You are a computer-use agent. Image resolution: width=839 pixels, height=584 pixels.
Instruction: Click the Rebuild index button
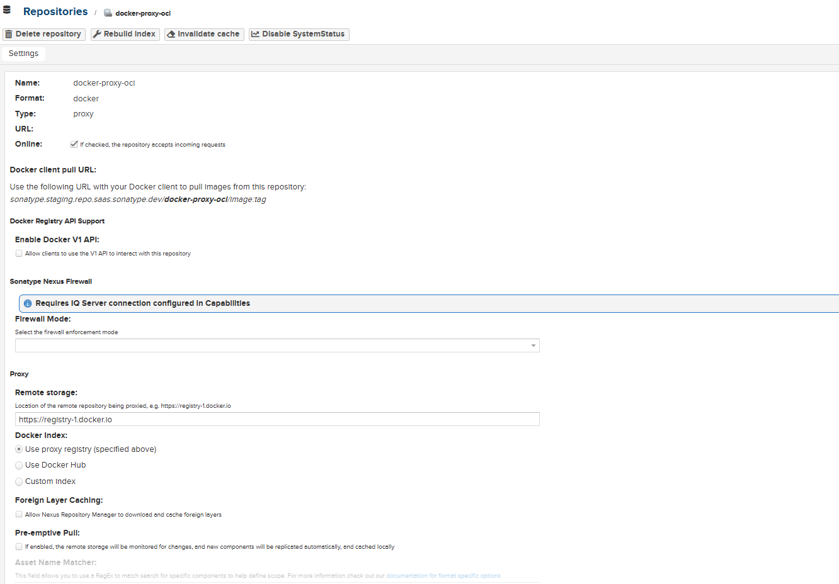click(x=125, y=34)
